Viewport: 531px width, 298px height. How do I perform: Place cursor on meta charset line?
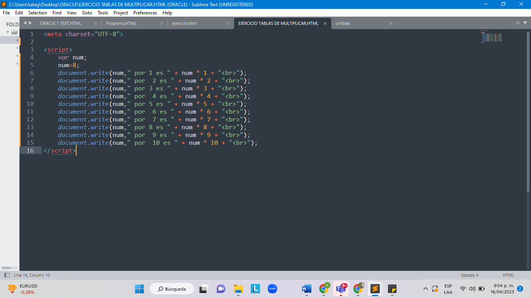pos(84,34)
